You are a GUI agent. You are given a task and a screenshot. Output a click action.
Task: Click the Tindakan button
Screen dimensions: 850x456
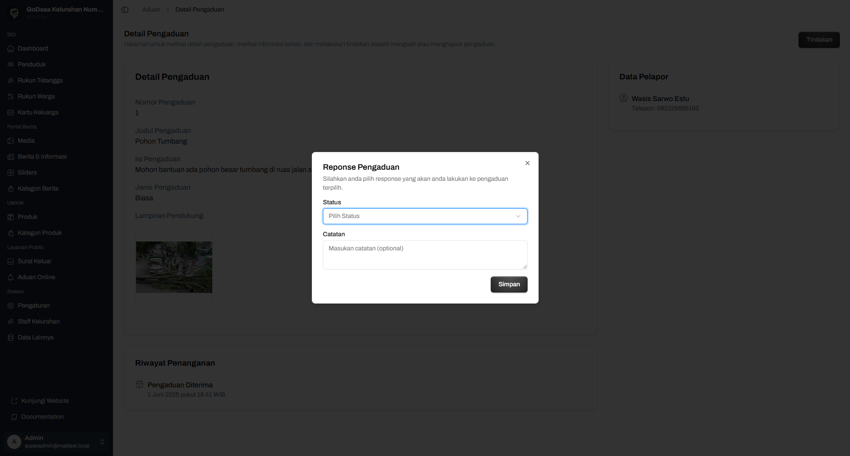coord(819,40)
